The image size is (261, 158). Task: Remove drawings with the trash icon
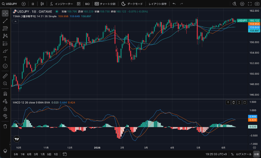(x=5, y=126)
